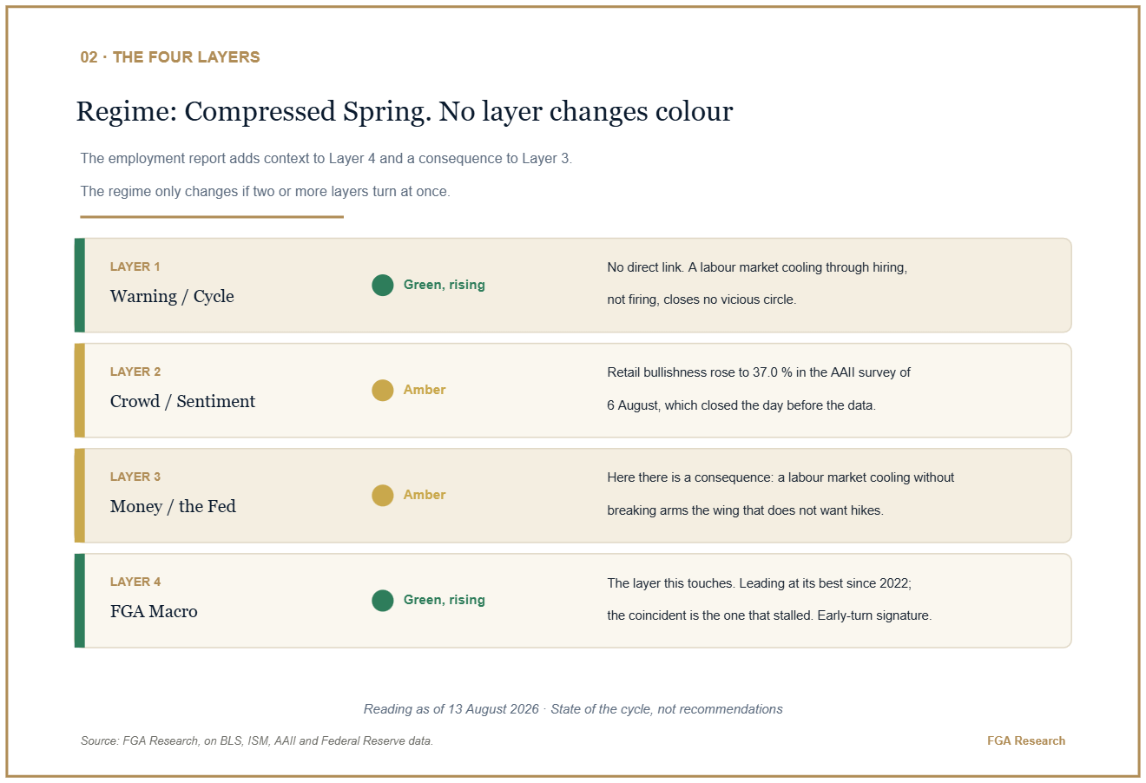Screen dimensions: 1146x783
Task: Click the FGA Research footer brand text
Action: click(x=1026, y=740)
